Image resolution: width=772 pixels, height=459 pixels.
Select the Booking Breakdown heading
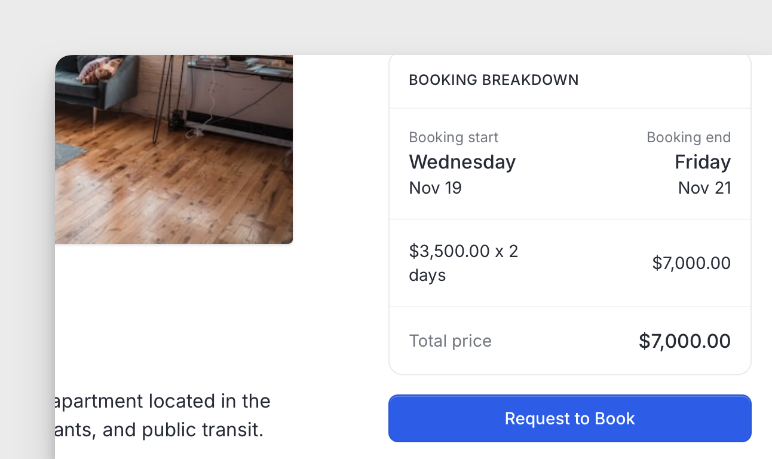coord(494,80)
